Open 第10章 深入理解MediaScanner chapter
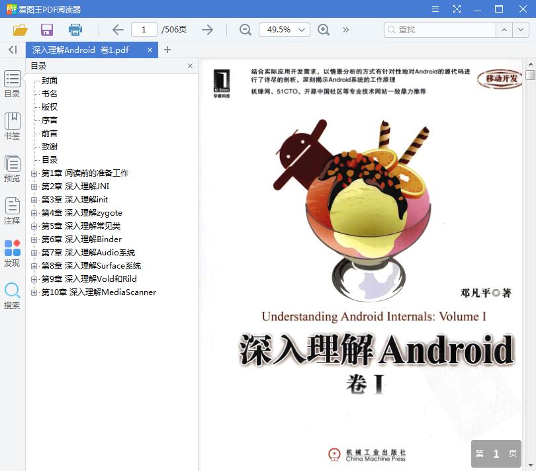536x471 pixels. pos(99,292)
